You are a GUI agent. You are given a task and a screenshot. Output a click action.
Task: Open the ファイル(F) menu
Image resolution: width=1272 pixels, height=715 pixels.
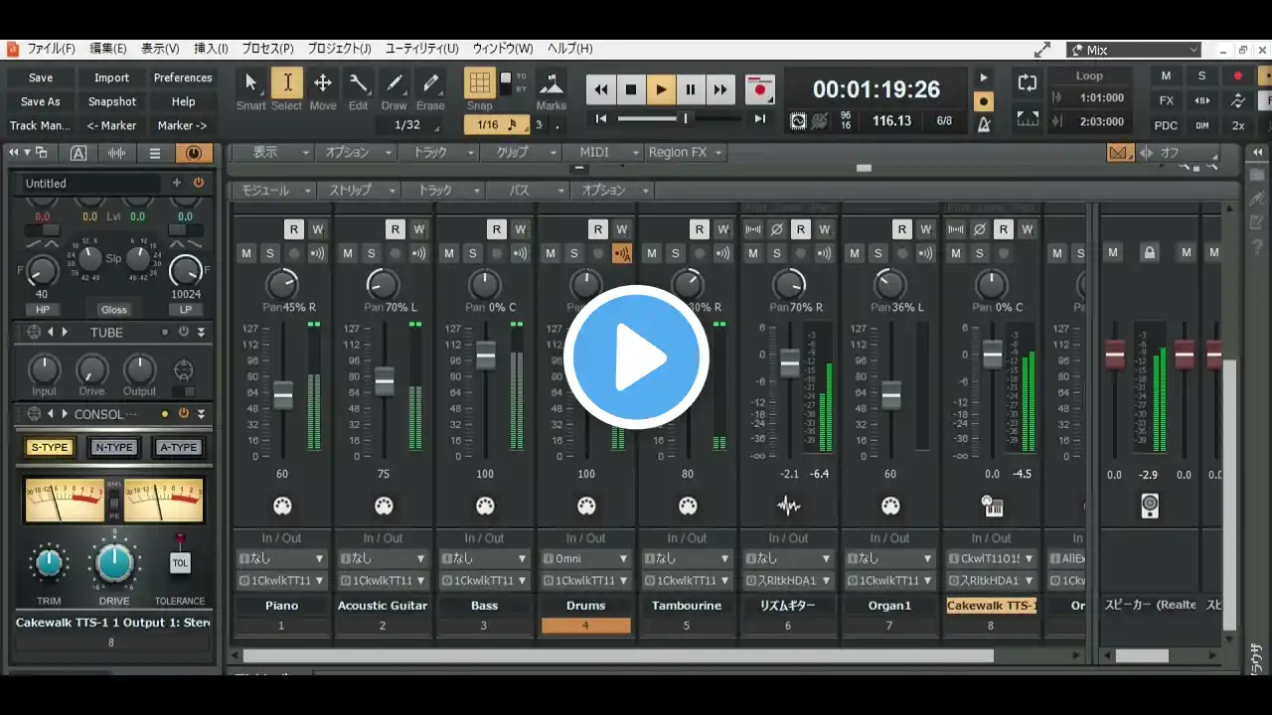51,49
